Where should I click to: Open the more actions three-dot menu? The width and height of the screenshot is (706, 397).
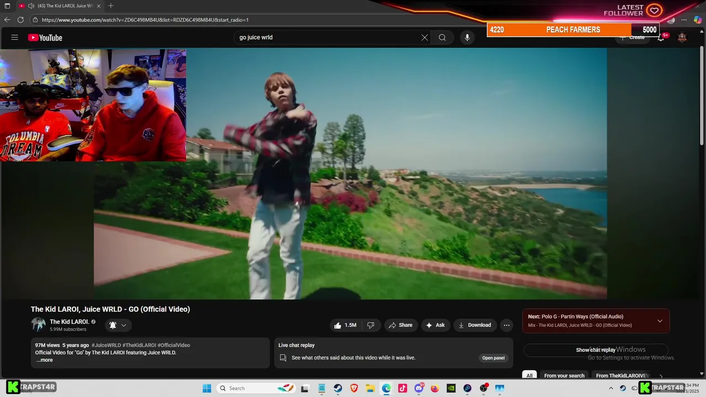[x=507, y=325]
